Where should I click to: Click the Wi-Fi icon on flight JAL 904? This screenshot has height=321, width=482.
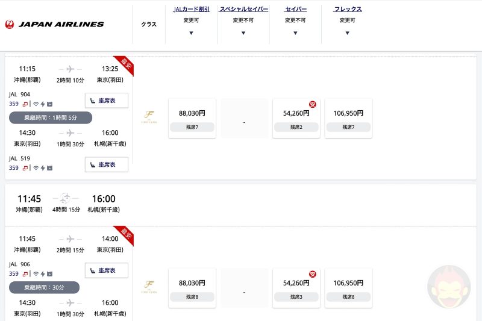click(x=35, y=104)
